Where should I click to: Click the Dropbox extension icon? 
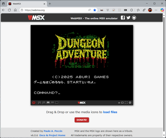pos(108,10)
